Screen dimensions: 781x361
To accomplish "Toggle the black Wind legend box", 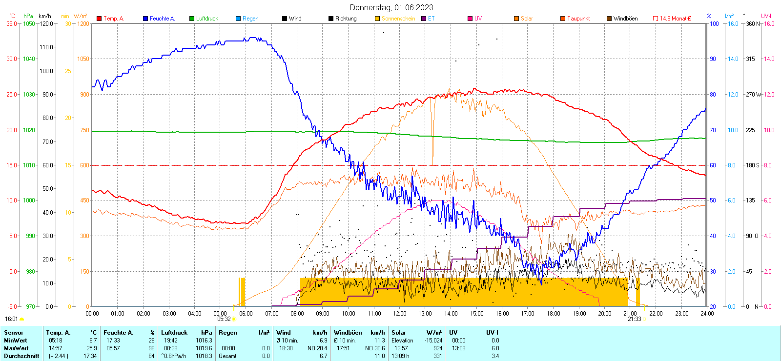I will pyautogui.click(x=285, y=19).
